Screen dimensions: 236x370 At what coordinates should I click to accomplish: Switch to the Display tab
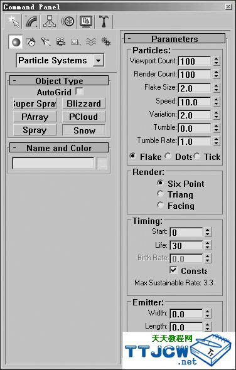point(86,21)
